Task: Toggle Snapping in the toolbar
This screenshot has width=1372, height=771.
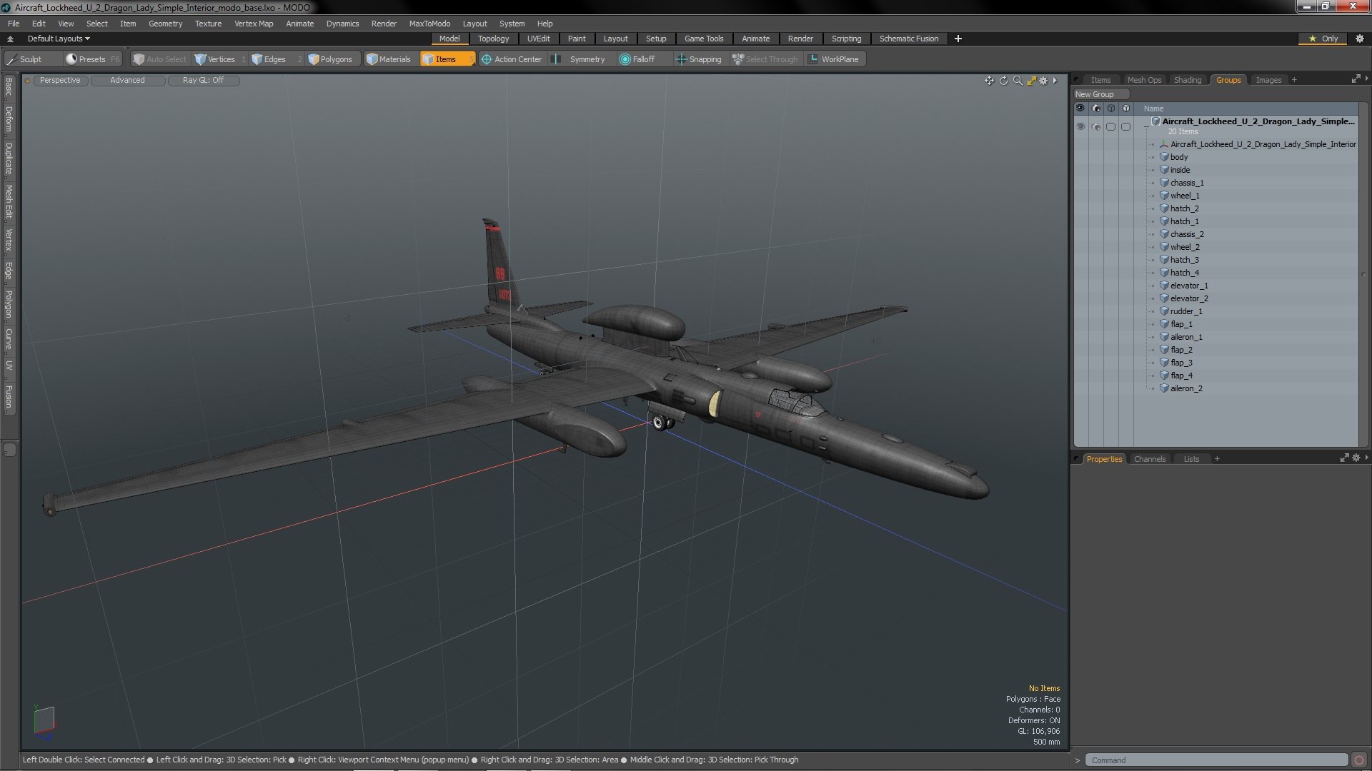Action: tap(699, 59)
